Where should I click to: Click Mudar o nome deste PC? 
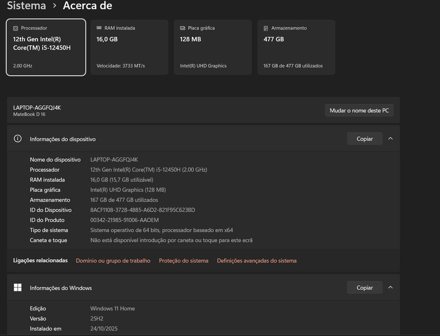[x=359, y=110]
